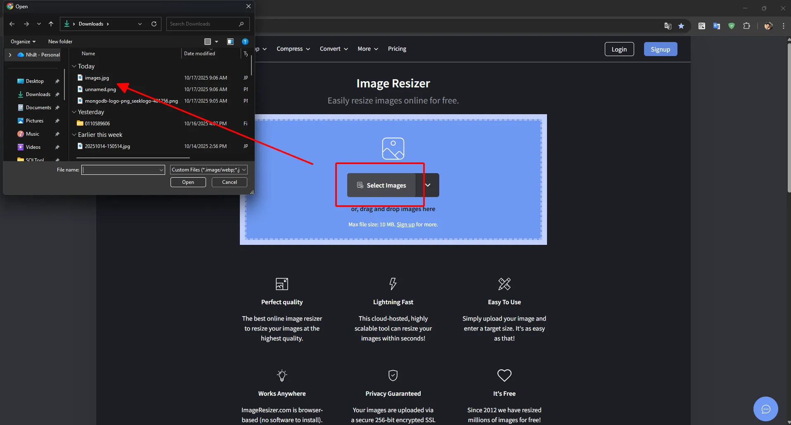
Task: Select the images.jpg file
Action: (x=97, y=78)
